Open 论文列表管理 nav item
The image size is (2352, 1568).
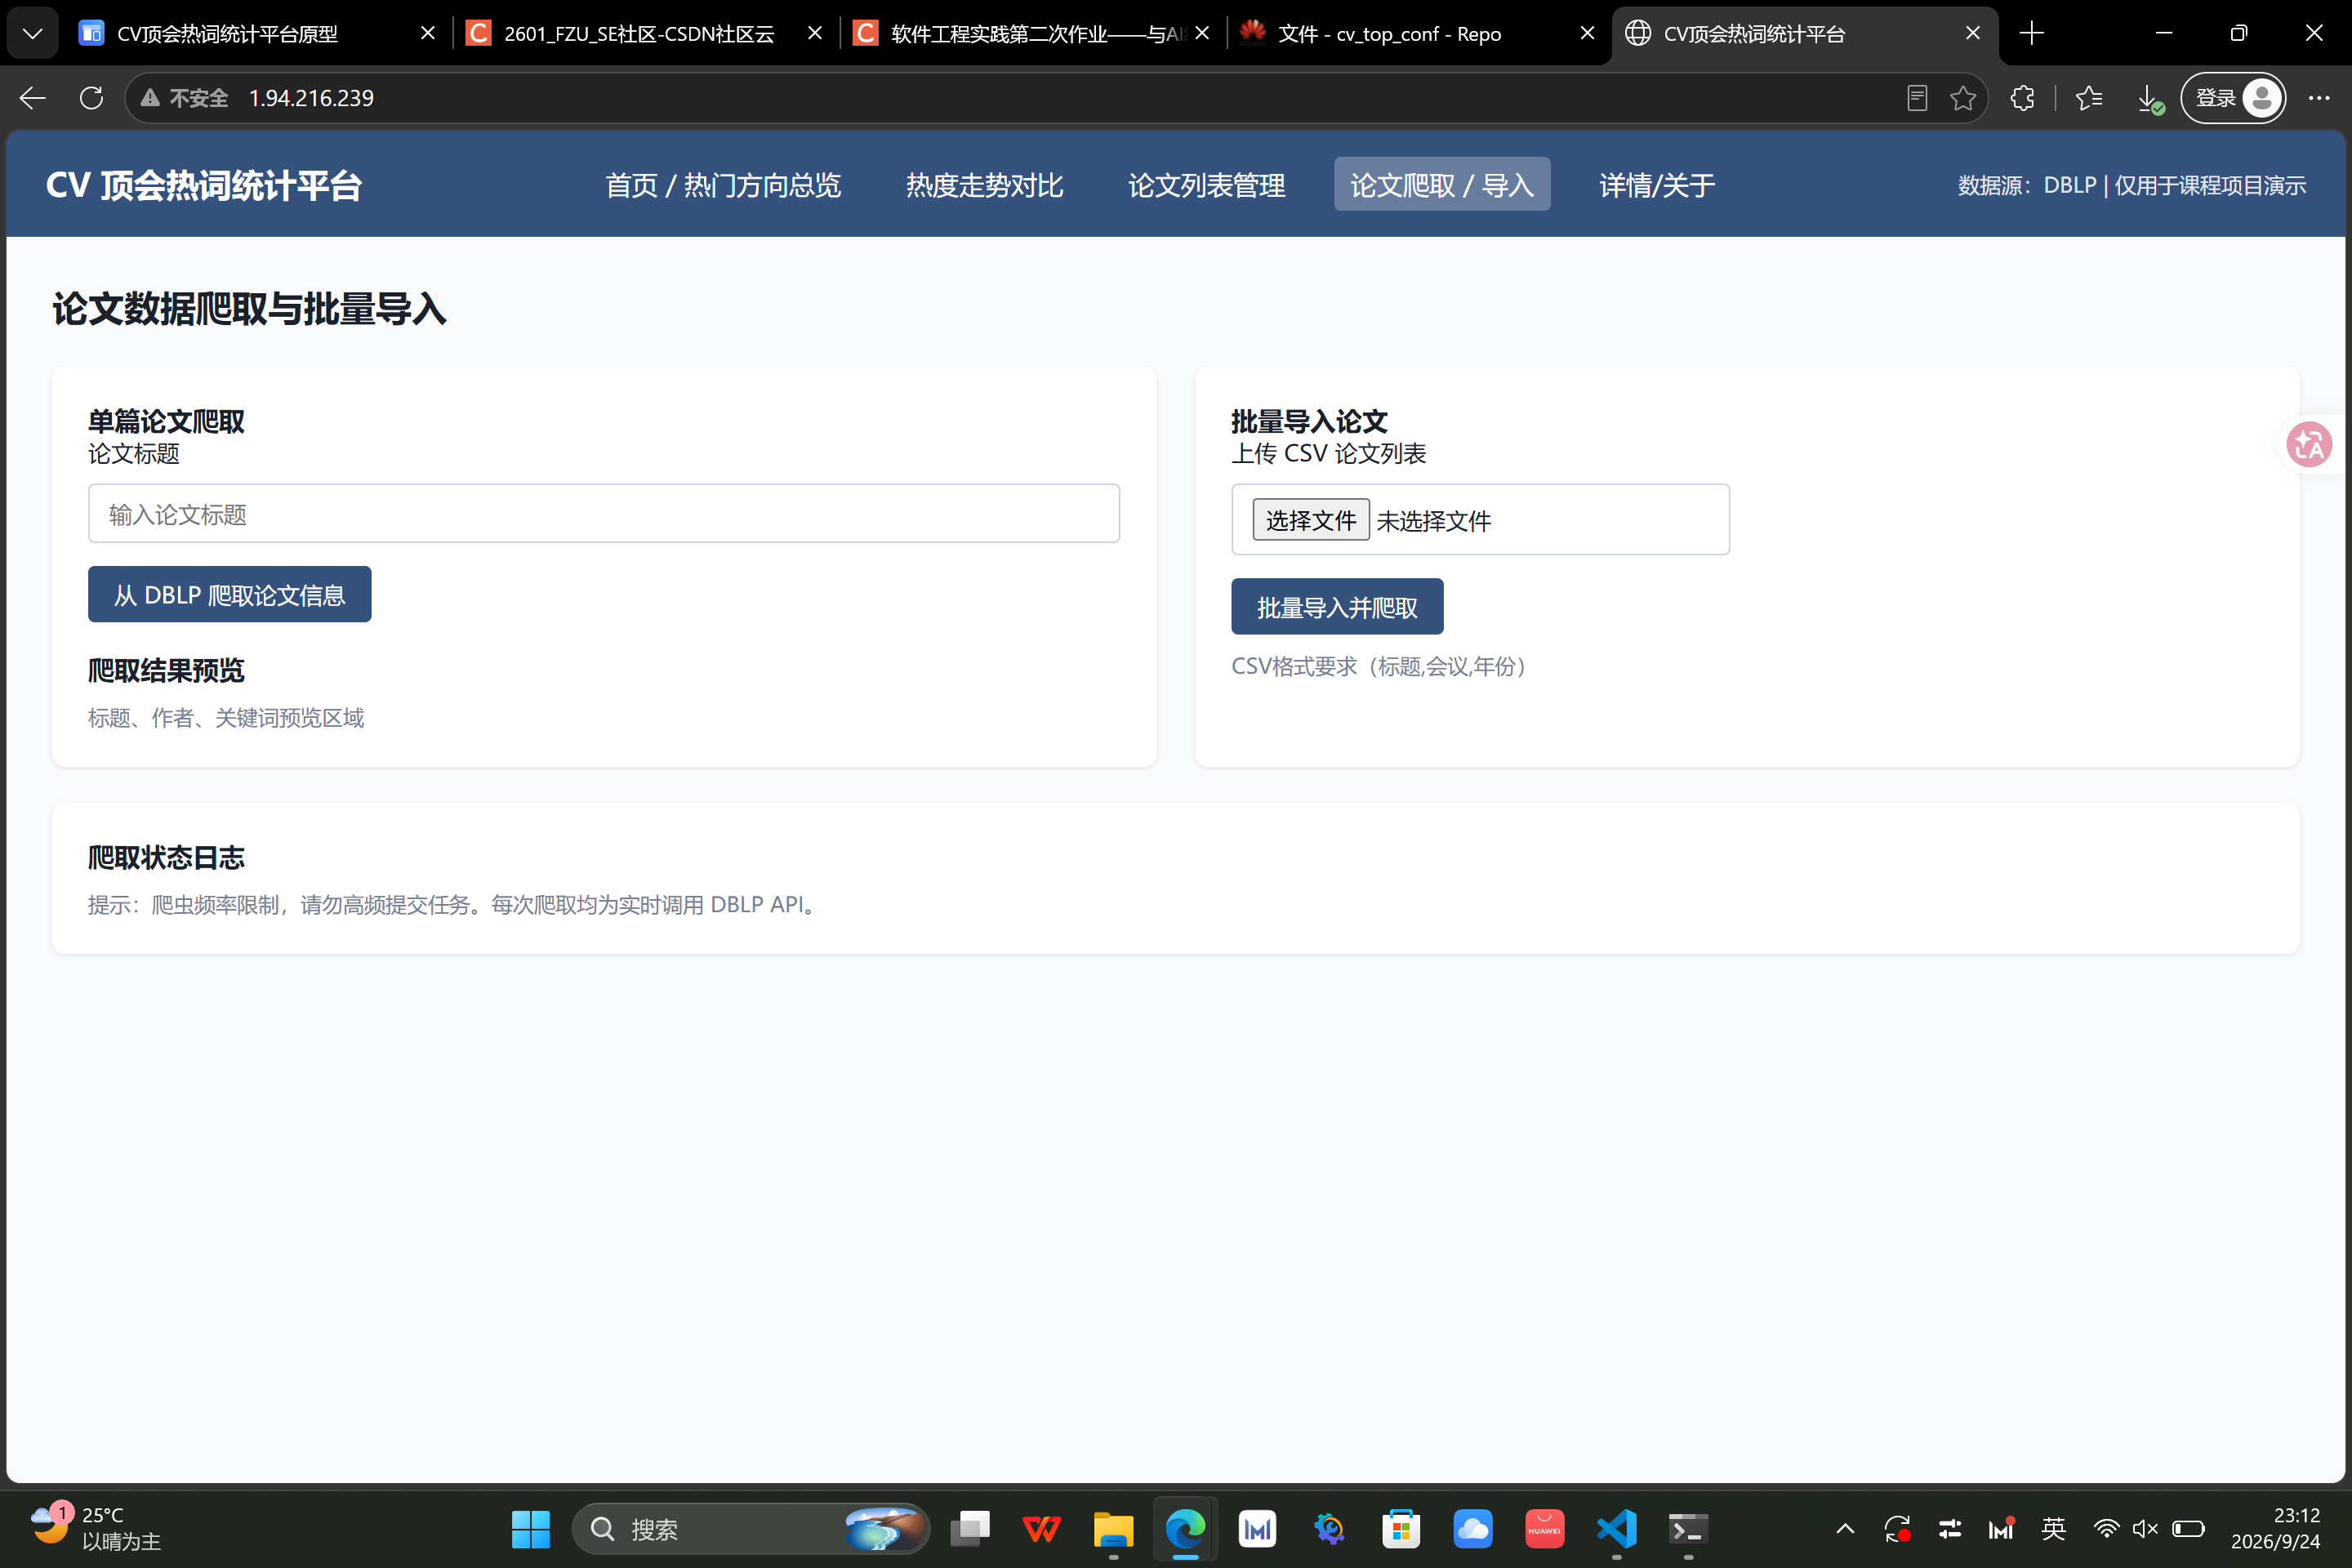pyautogui.click(x=1206, y=185)
